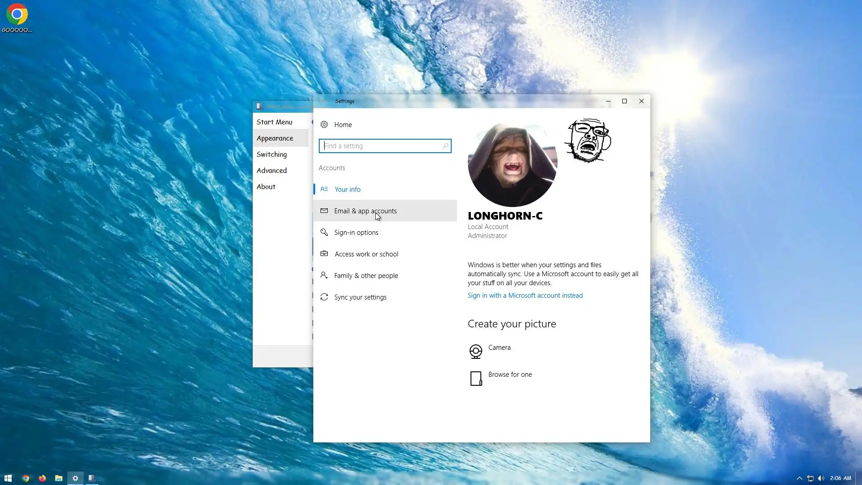Open Access work or school
Viewport: 862px width, 485px height.
[366, 254]
